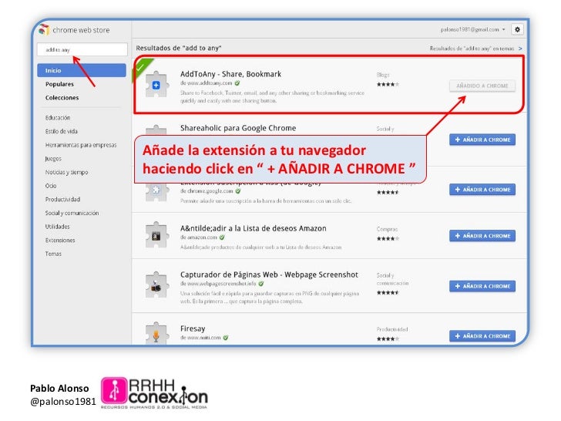Select the Inicio menu item
The image size is (561, 421).
coord(82,70)
